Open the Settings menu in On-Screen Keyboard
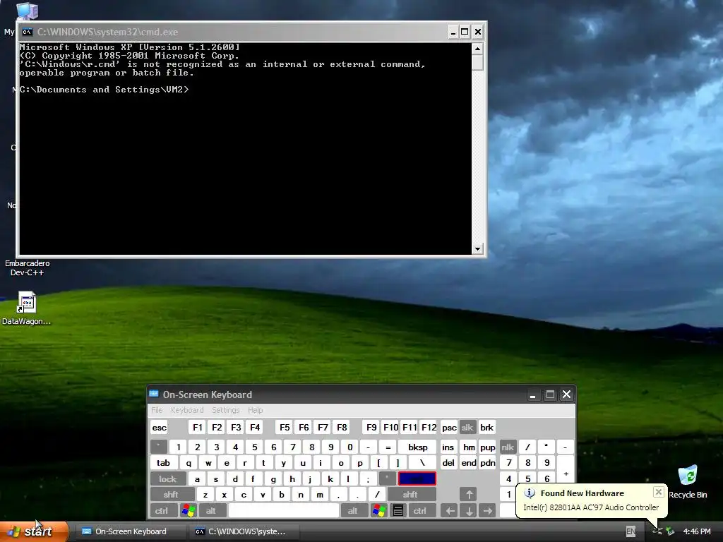This screenshot has width=723, height=542. [x=225, y=410]
